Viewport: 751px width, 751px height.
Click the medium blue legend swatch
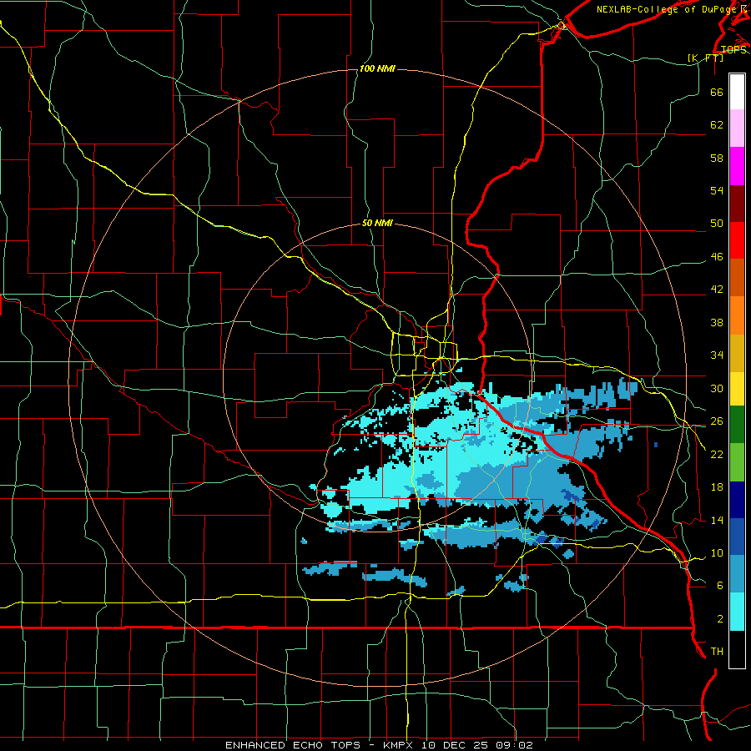pos(737,537)
